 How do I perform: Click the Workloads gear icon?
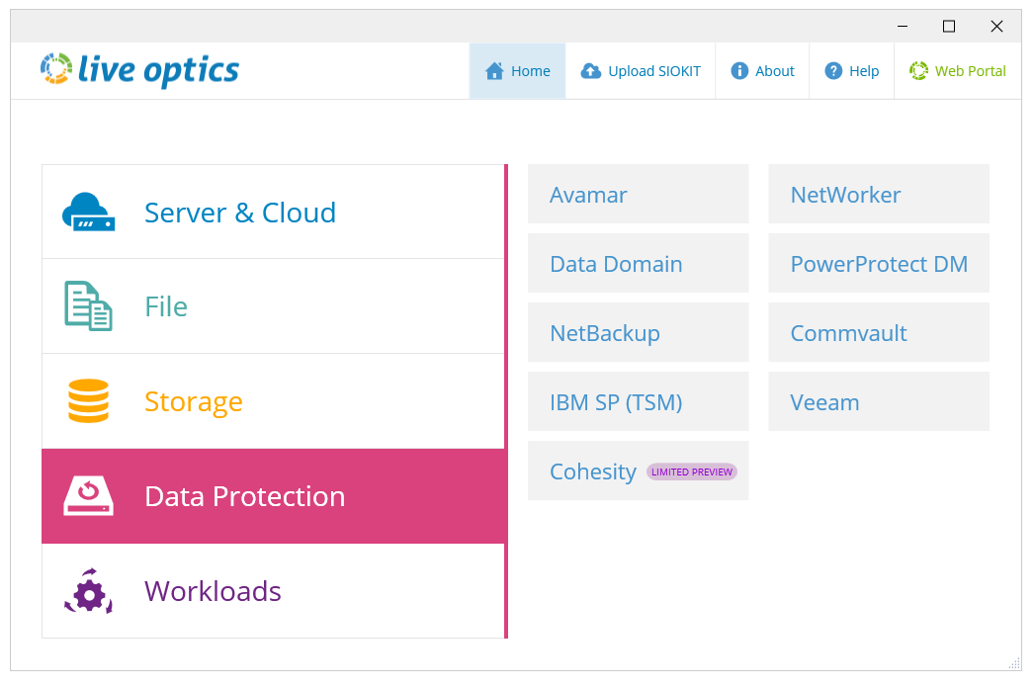point(88,591)
